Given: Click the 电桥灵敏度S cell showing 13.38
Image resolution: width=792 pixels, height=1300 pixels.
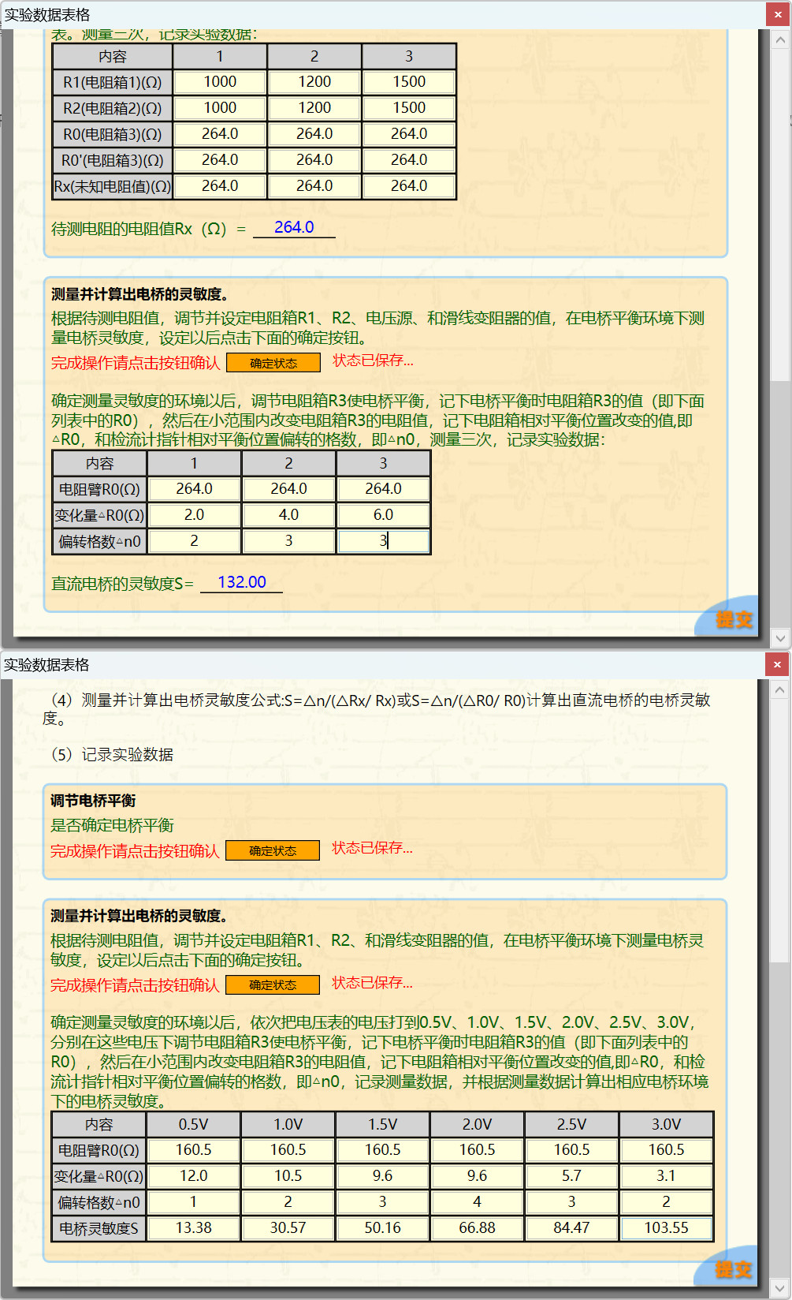Looking at the screenshot, I should click(193, 1228).
